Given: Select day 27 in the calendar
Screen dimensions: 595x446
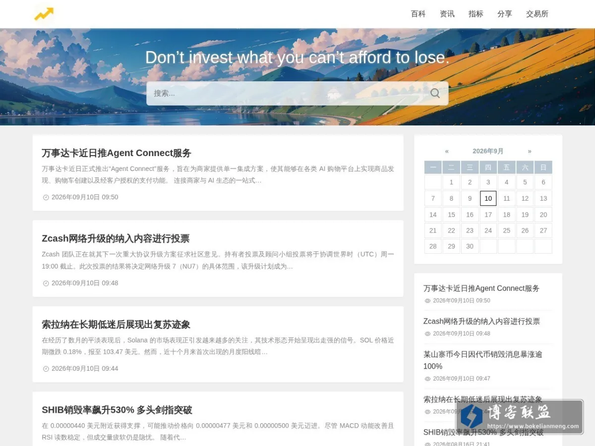Looking at the screenshot, I should click(543, 230).
